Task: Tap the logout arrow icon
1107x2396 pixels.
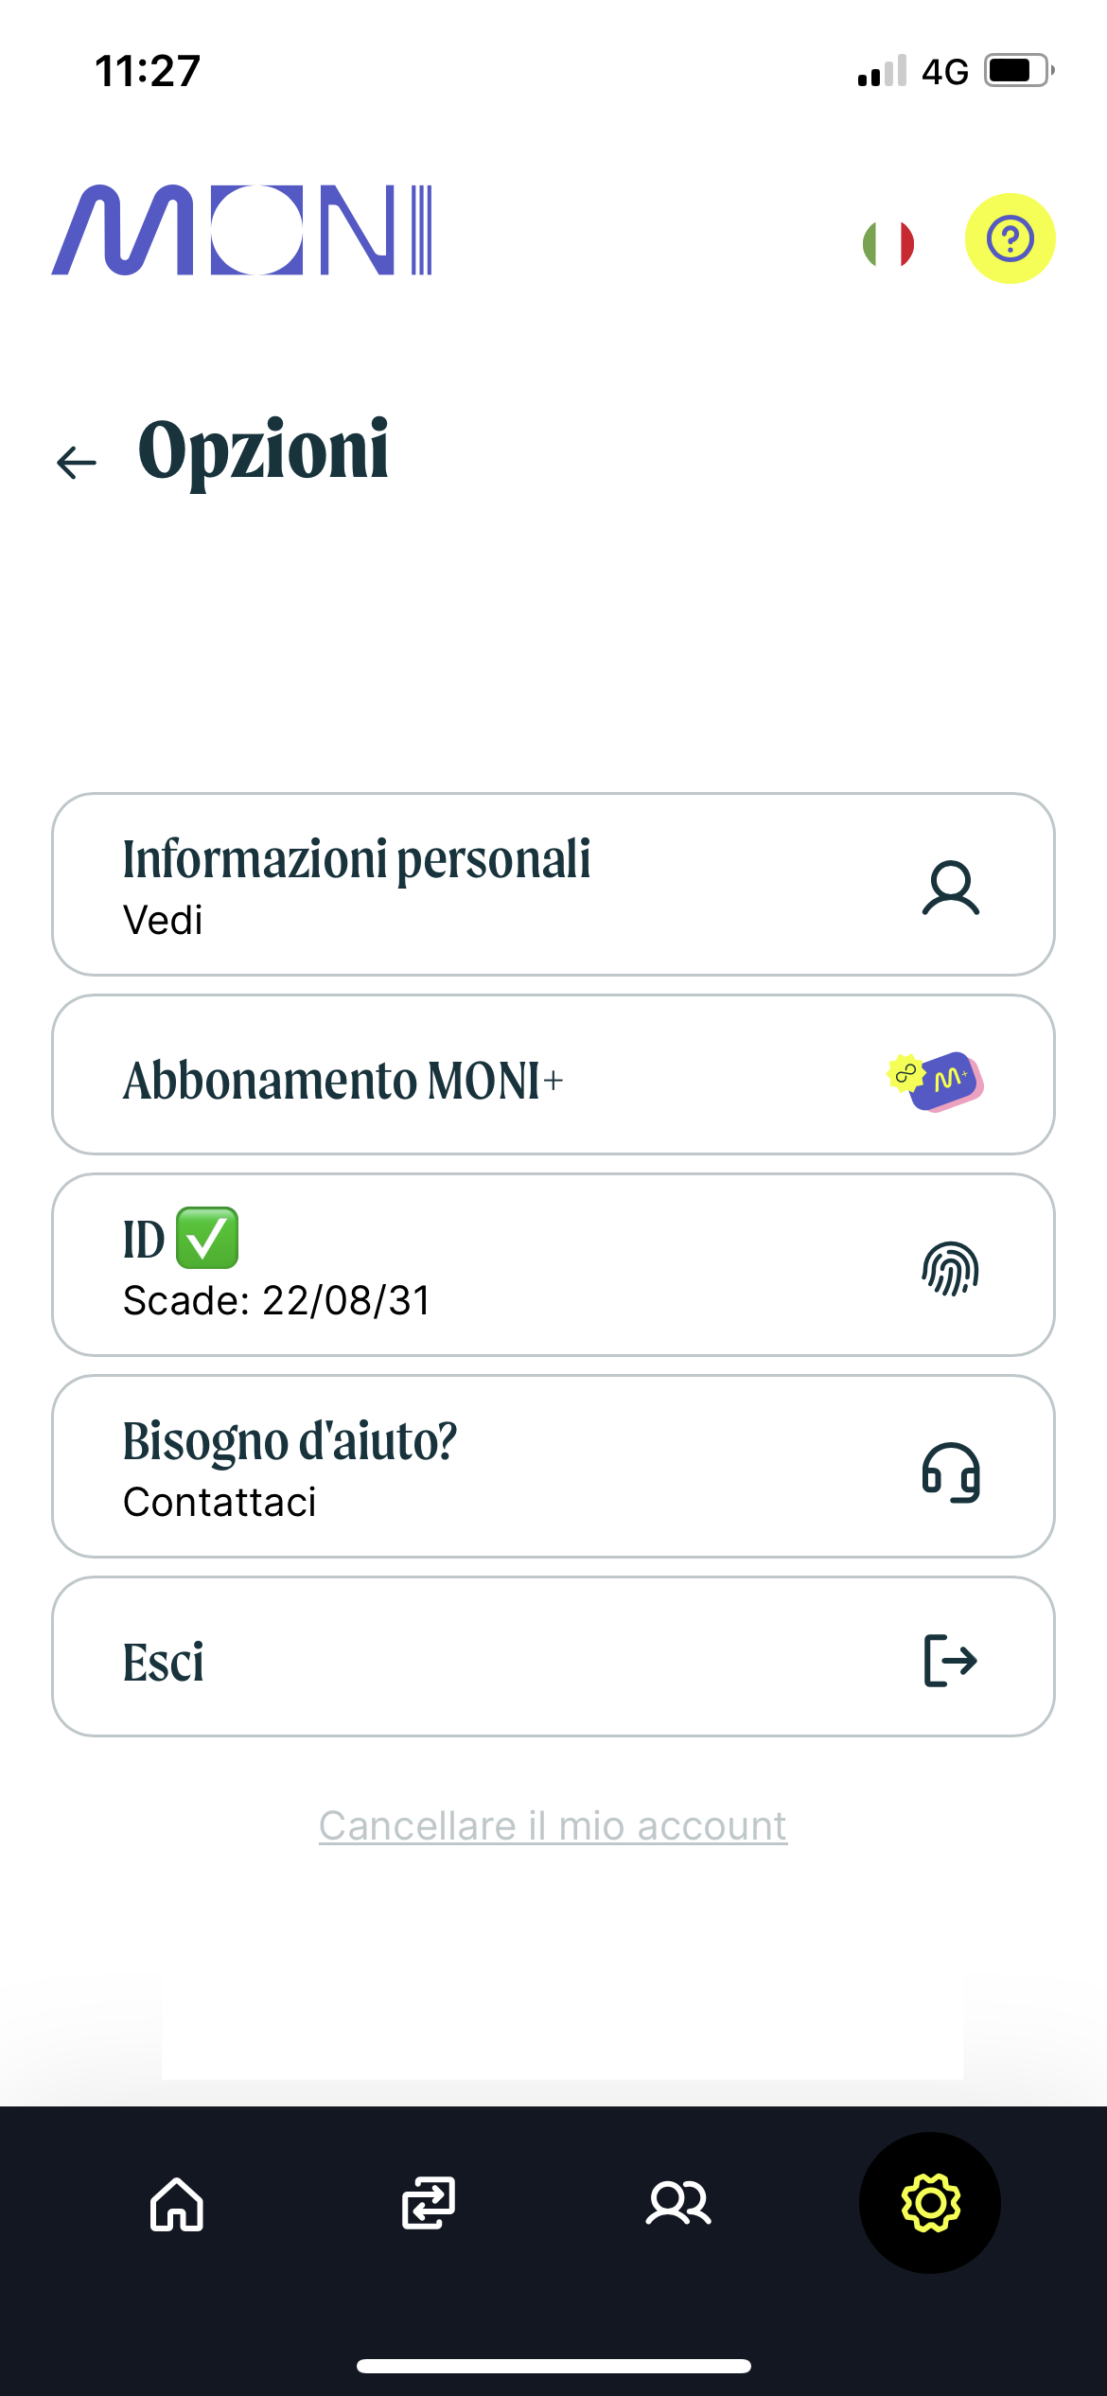Action: click(x=950, y=1661)
